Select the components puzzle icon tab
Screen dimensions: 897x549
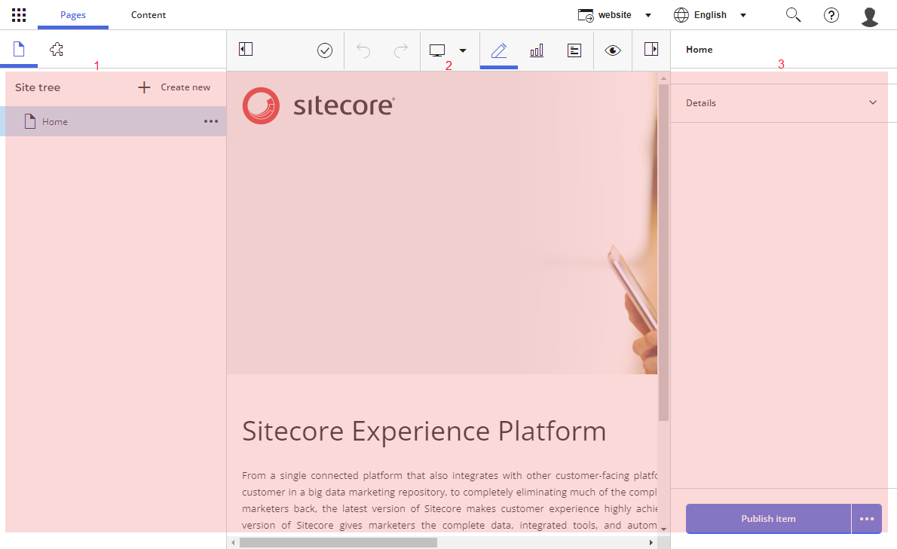[56, 49]
